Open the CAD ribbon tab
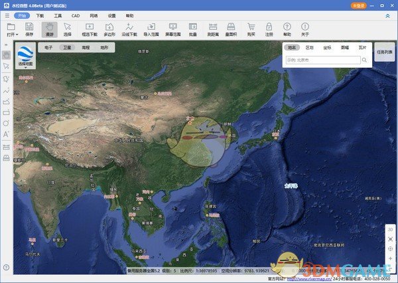 pyautogui.click(x=76, y=16)
